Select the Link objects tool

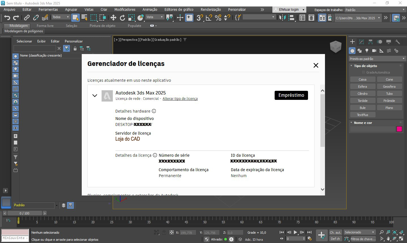[x=27, y=18]
